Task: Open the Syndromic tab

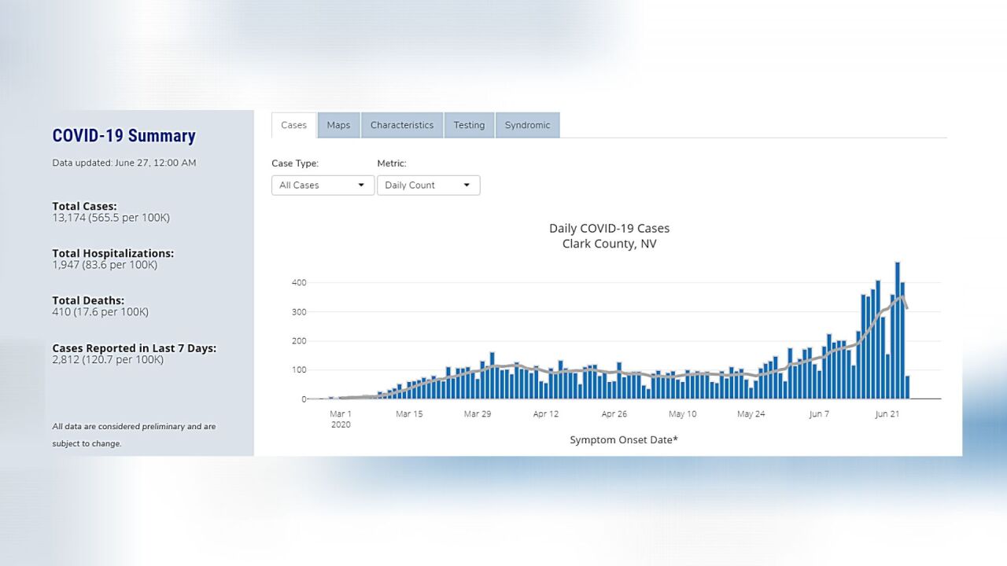Action: 527,125
